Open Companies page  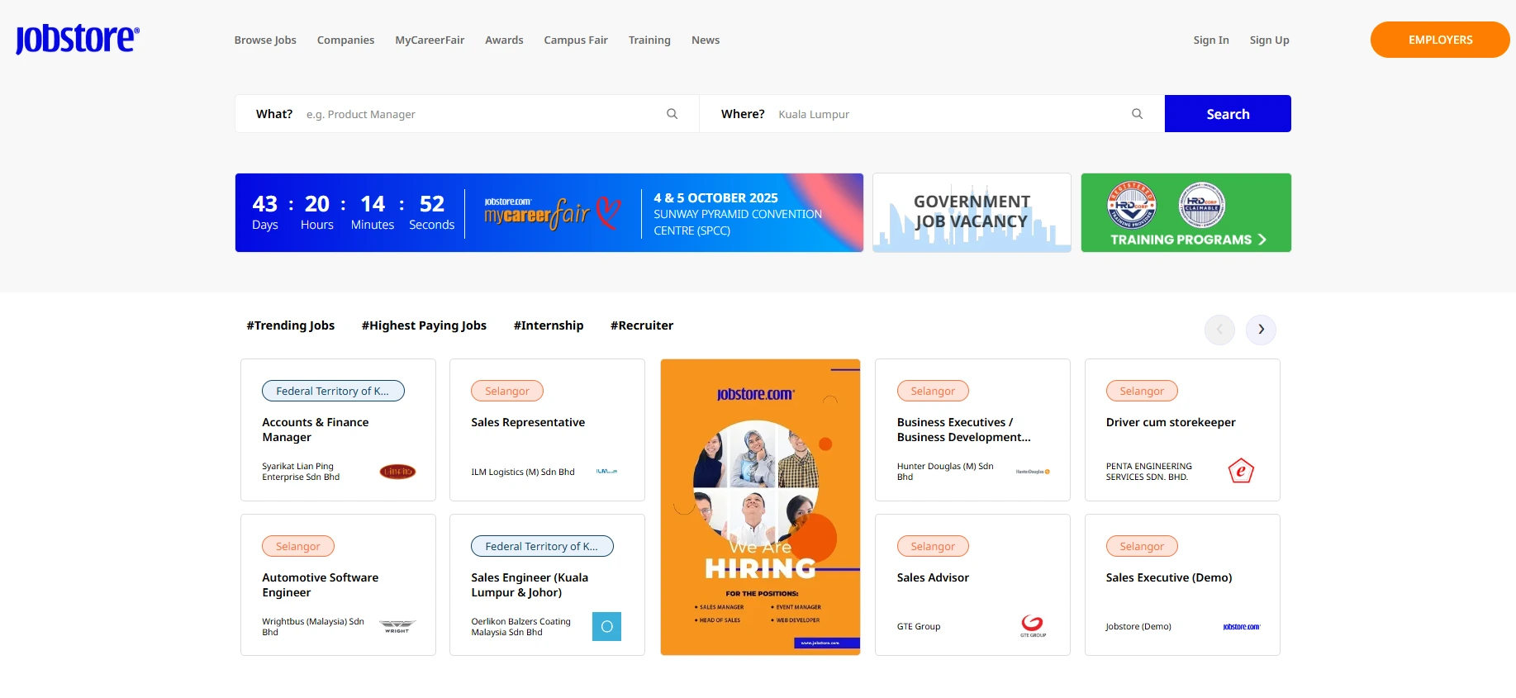pyautogui.click(x=345, y=40)
